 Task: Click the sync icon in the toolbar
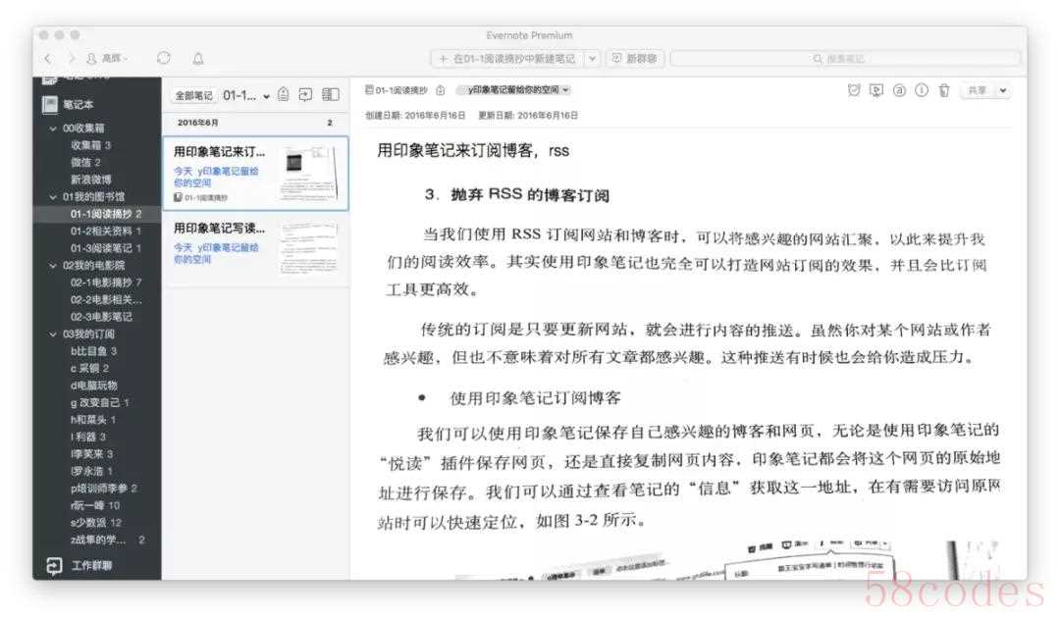coord(164,58)
